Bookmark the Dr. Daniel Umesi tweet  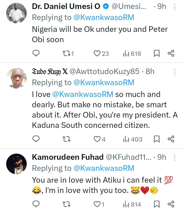(156, 54)
